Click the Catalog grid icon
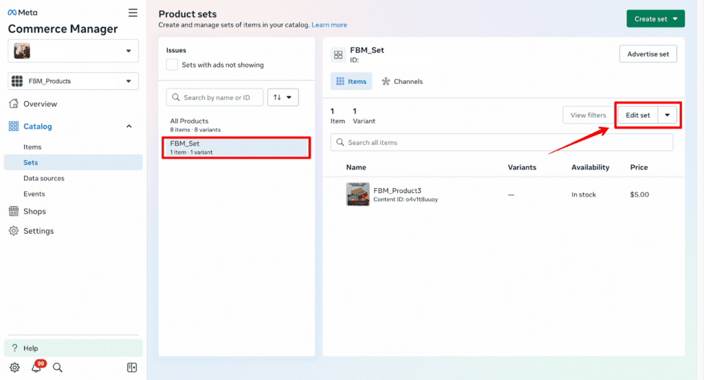704x380 pixels. click(x=14, y=126)
